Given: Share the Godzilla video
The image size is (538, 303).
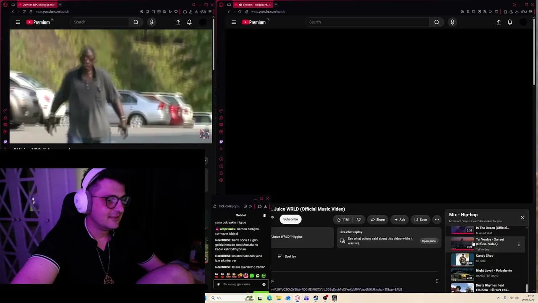Looking at the screenshot, I should [377, 220].
